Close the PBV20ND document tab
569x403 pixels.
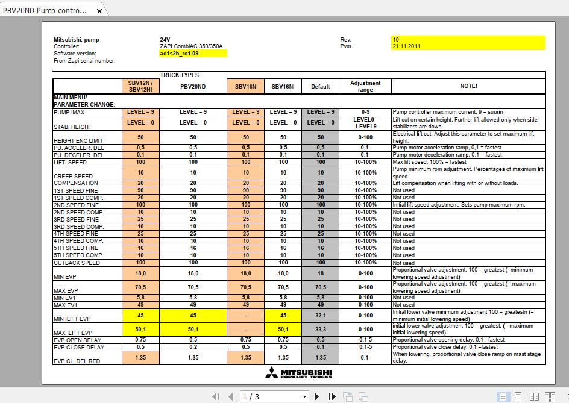point(99,10)
